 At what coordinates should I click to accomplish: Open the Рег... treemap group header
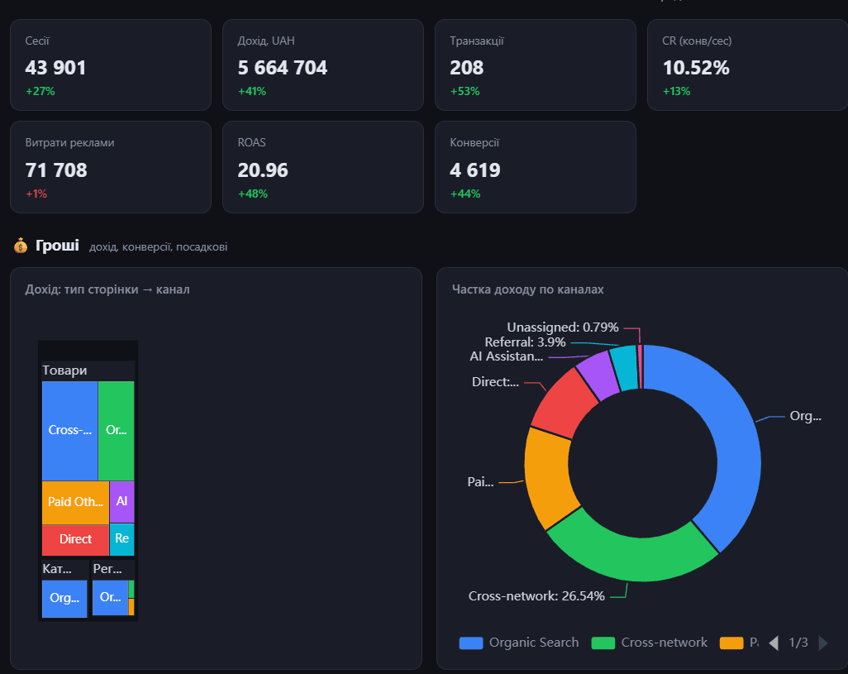coord(112,569)
